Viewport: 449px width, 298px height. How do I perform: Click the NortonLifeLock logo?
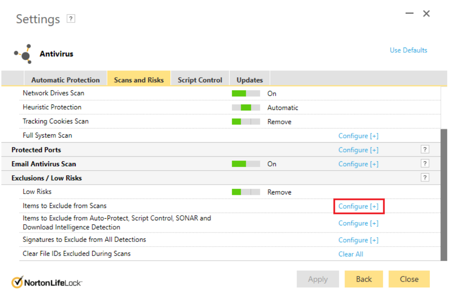(x=47, y=282)
